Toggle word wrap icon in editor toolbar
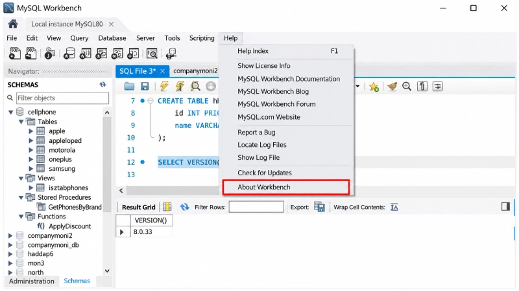519x291 pixels. point(437,87)
